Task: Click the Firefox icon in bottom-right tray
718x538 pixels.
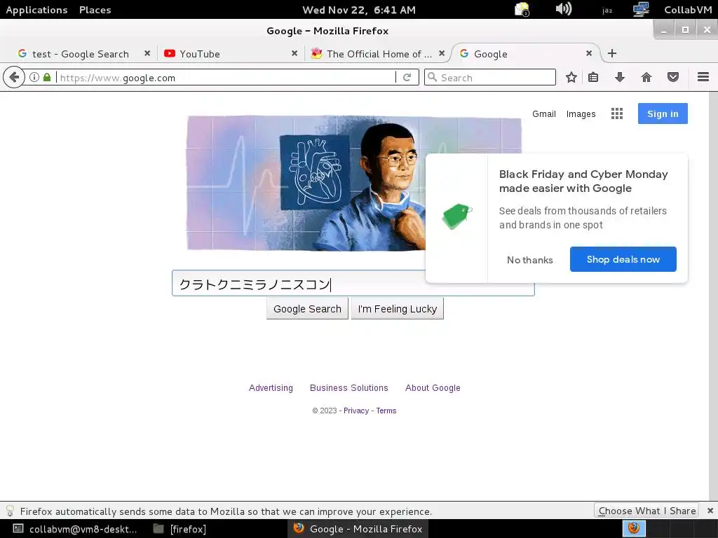Action: [x=634, y=528]
